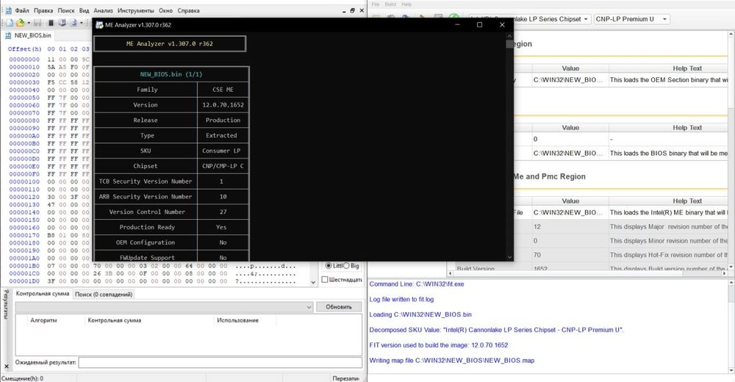Click the Перезапи status bar indicator

[346, 378]
